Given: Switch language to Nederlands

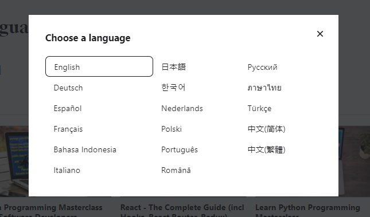Looking at the screenshot, I should click(182, 108).
